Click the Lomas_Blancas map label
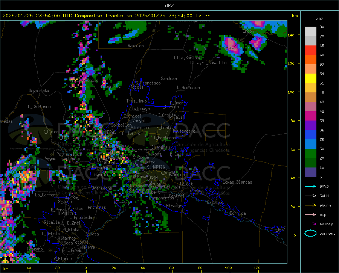Viewport: 339px width, 273px height. 237,182
